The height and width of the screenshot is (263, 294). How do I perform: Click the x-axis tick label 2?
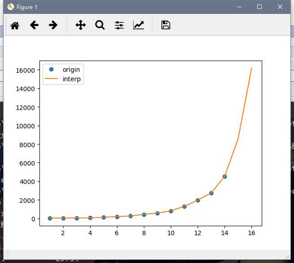tap(63, 233)
